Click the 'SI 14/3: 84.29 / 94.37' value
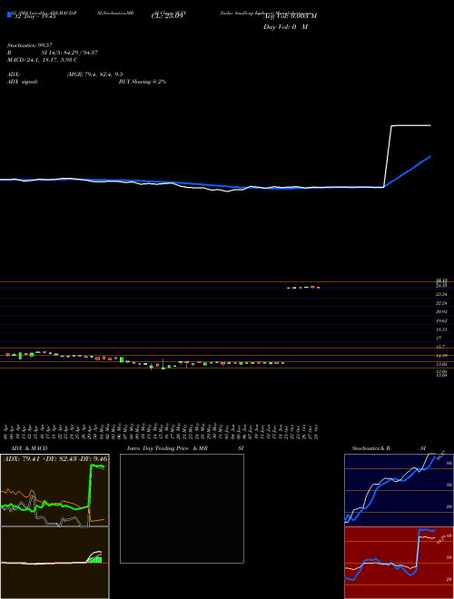Image resolution: width=454 pixels, height=599 pixels. pyautogui.click(x=70, y=53)
